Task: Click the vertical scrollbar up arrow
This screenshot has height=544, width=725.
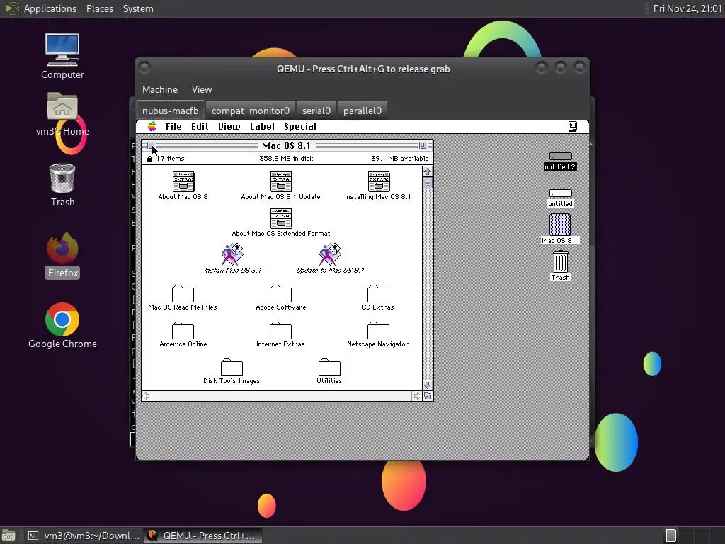Action: pos(427,171)
